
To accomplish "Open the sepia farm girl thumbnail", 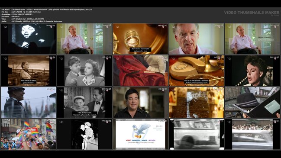I will point(29,71).
